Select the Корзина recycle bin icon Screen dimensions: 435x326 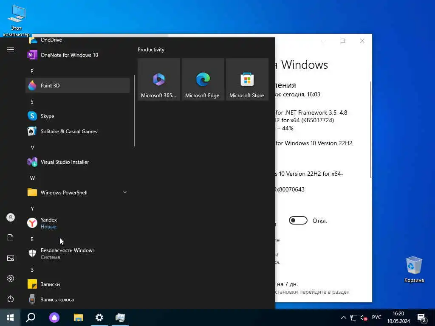pos(414,269)
